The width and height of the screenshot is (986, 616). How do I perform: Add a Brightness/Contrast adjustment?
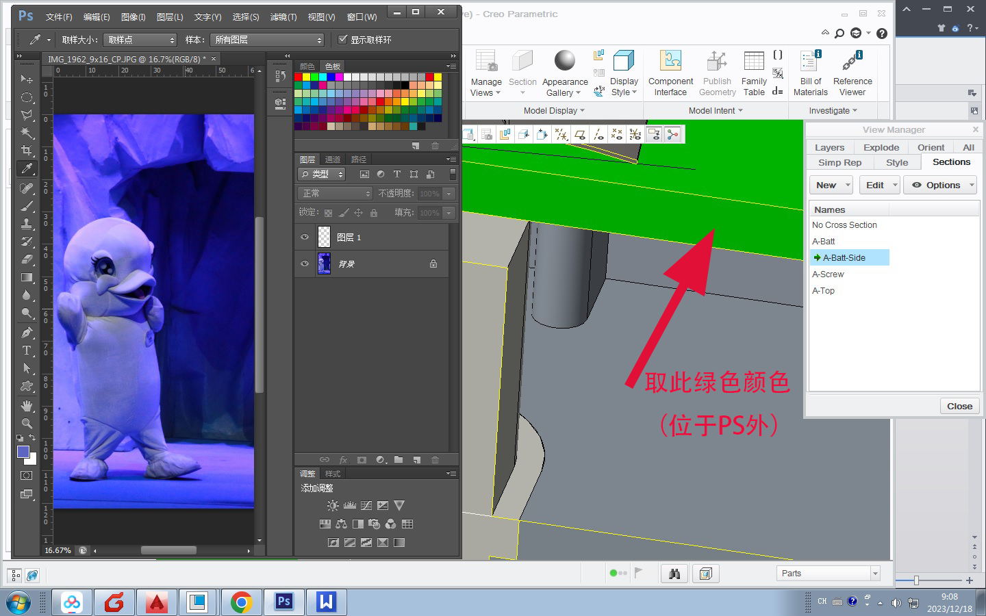(x=333, y=505)
